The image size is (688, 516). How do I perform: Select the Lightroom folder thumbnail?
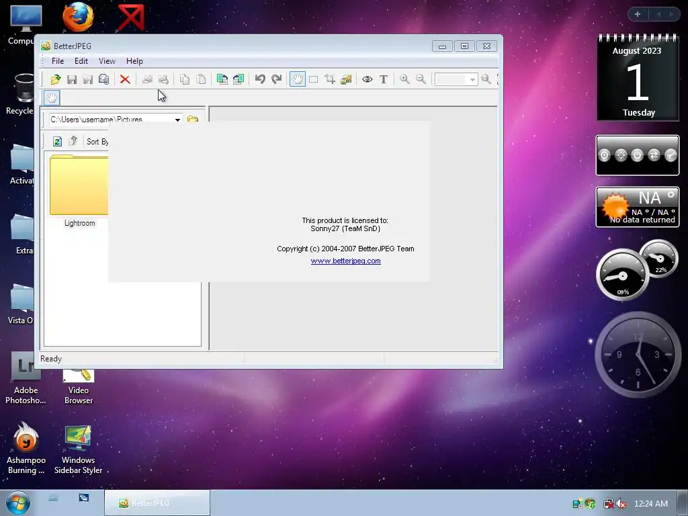pyautogui.click(x=79, y=185)
